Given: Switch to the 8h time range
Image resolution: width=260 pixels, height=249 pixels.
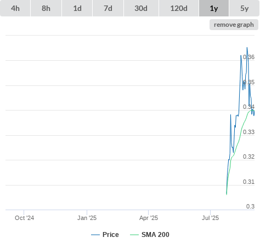Looking at the screenshot, I should coord(46,8).
